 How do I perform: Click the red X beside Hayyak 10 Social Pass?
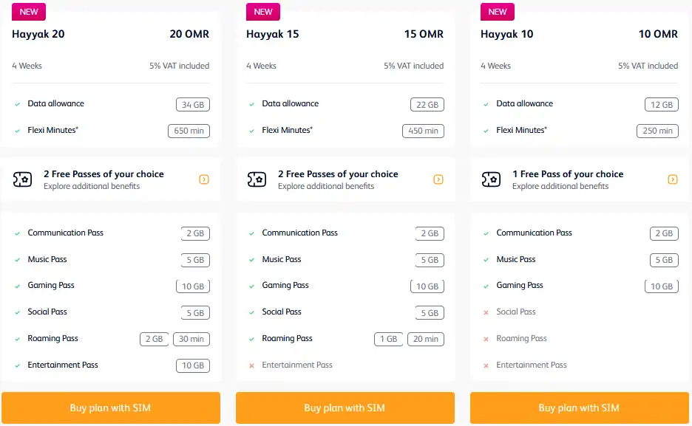[486, 312]
